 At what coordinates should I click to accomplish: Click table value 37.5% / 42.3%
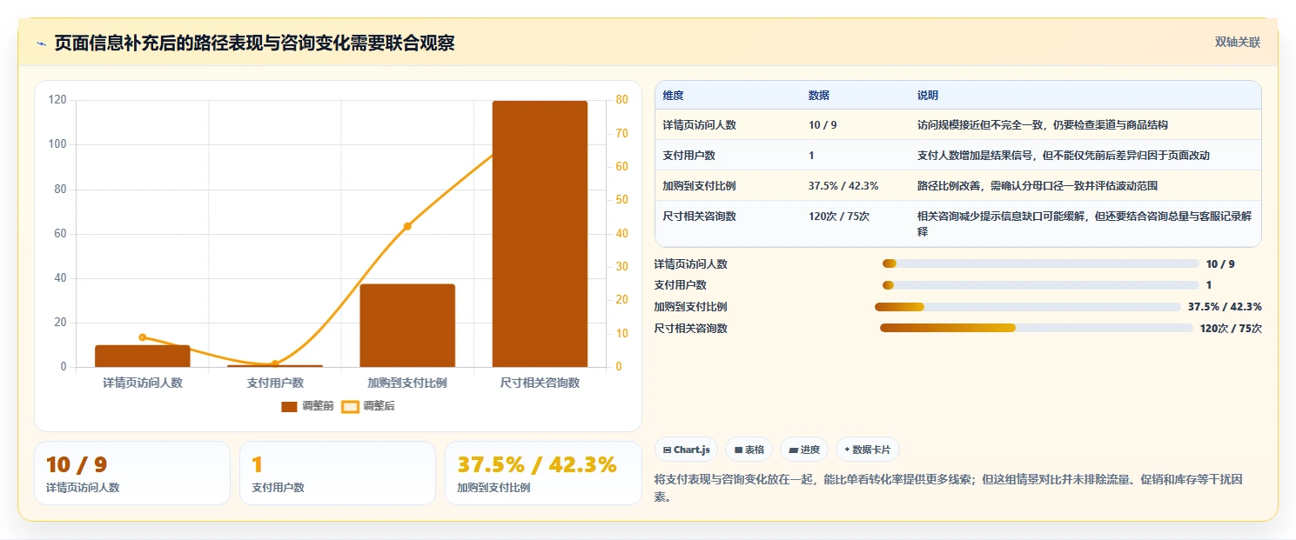(843, 186)
